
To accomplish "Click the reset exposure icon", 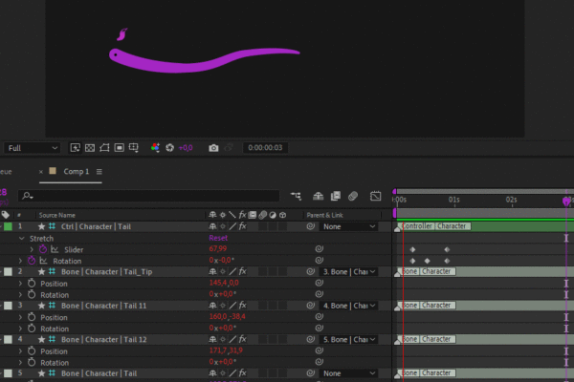I will pyautogui.click(x=169, y=148).
